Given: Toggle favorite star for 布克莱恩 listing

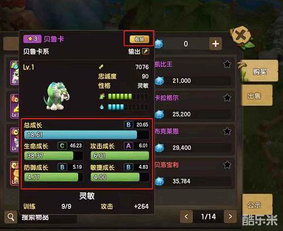Looking at the screenshot, I should (x=227, y=131).
